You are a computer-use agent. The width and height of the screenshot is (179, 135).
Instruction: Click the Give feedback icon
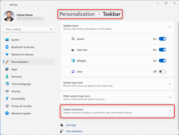62,131
